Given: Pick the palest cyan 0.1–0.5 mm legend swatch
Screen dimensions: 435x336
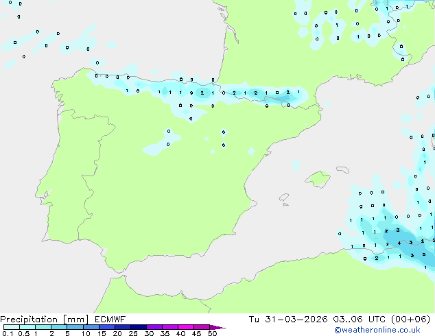Looking at the screenshot, I should click(x=12, y=327).
